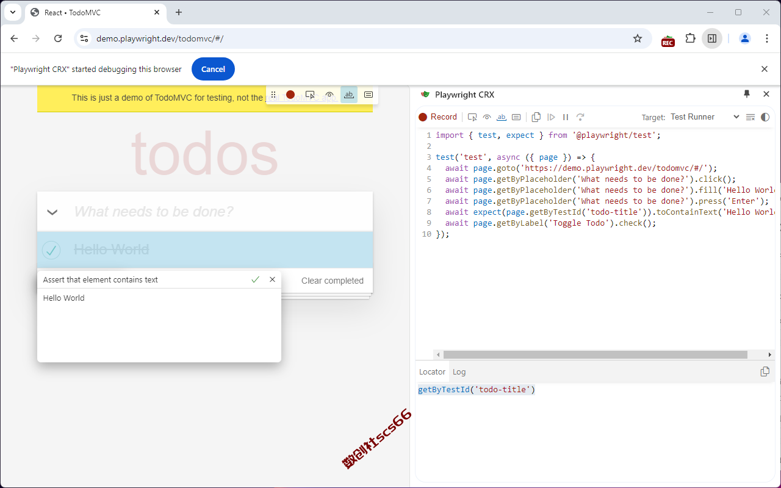781x488 pixels.
Task: Grab the overlay toolbar drag handle
Action: [273, 95]
